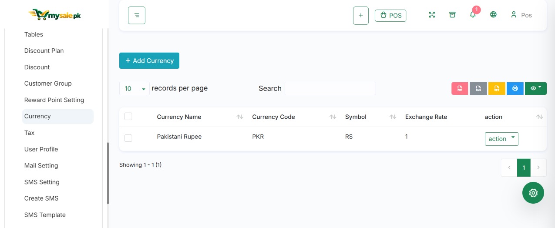Go to previous page arrow
The image size is (555, 228).
click(509, 168)
